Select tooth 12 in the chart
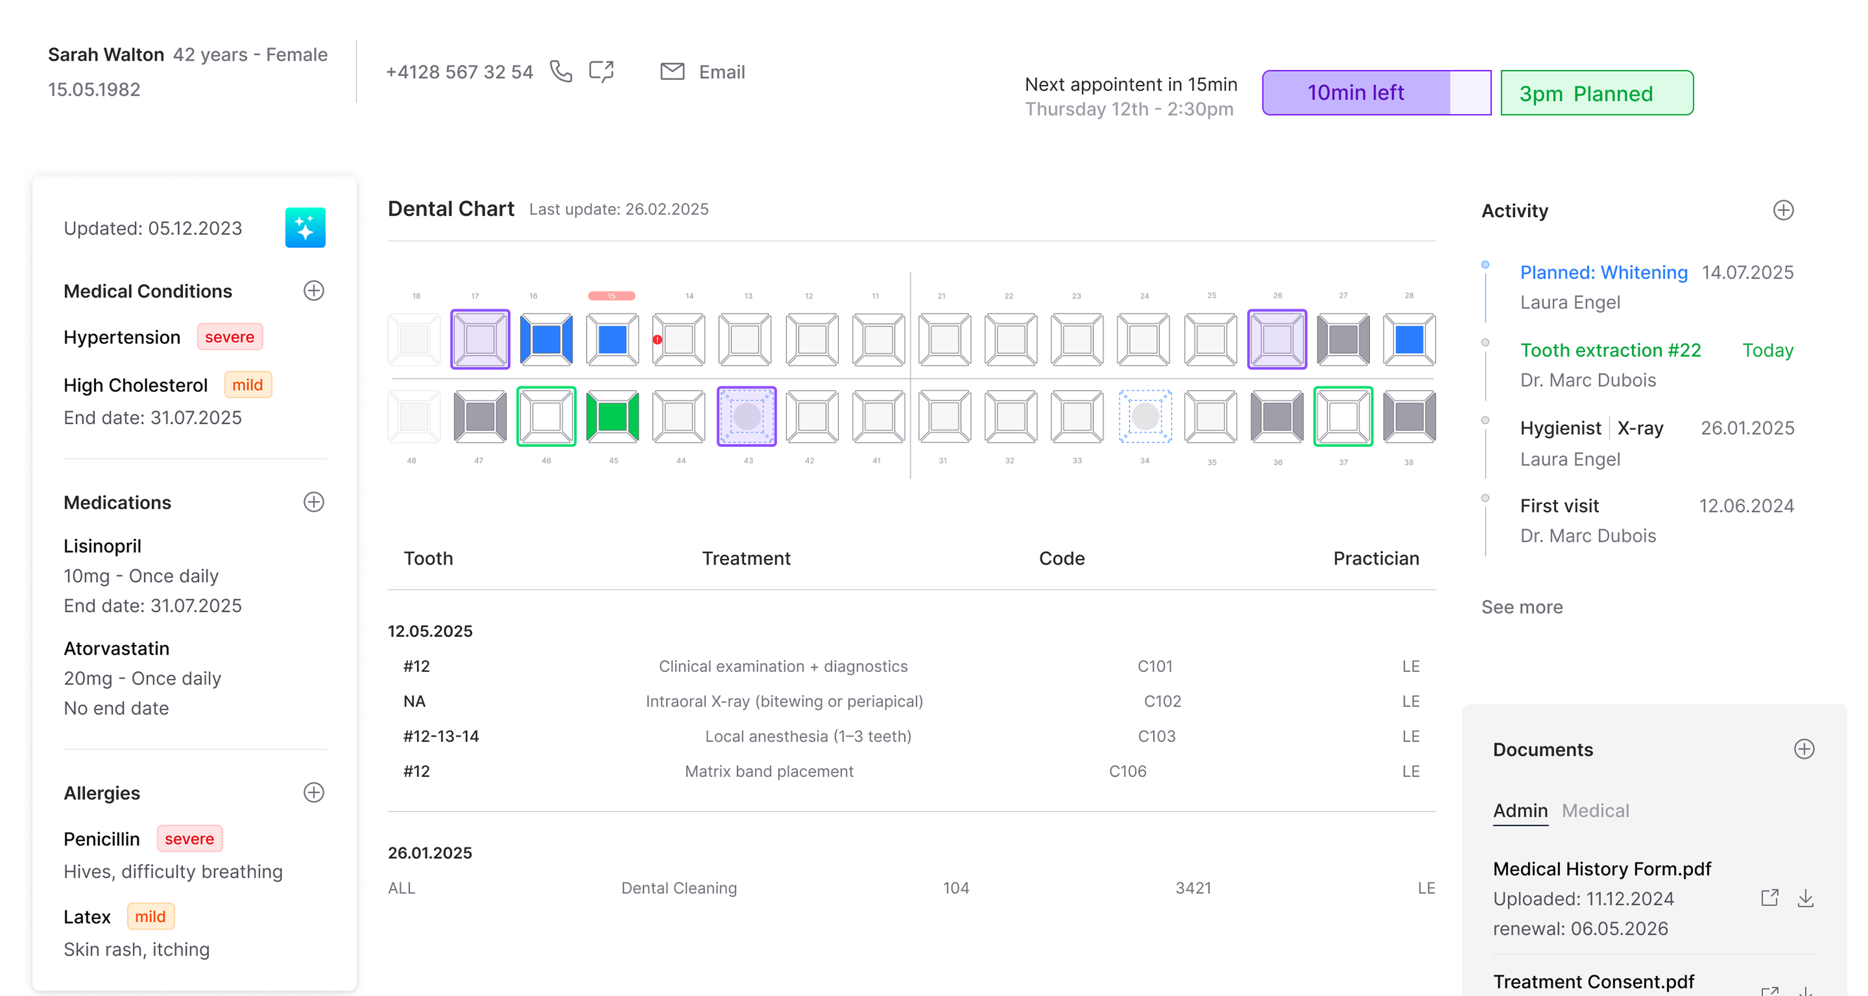This screenshot has width=1868, height=996. pos(812,339)
